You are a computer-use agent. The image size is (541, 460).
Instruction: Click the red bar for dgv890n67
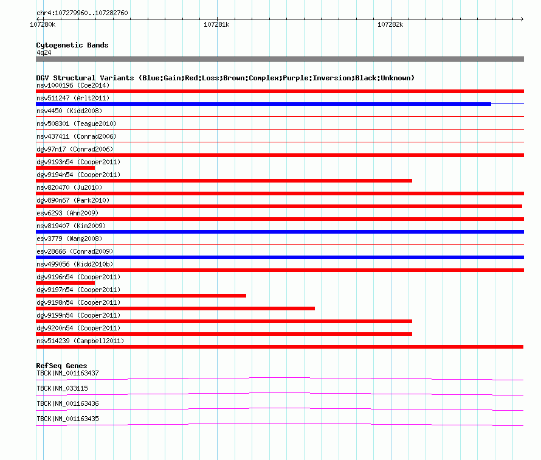click(279, 206)
